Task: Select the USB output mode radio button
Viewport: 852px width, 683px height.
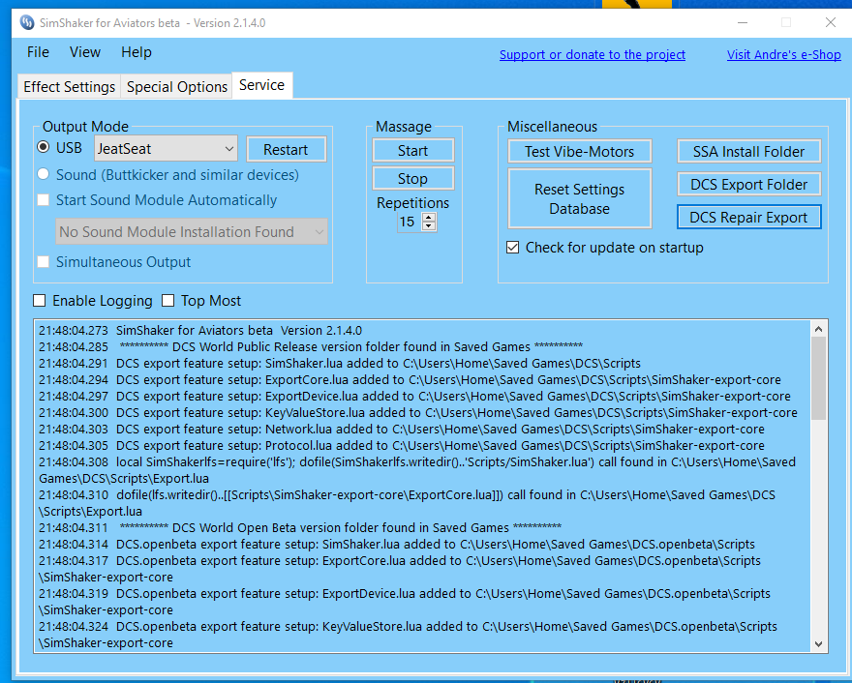Action: (43, 147)
